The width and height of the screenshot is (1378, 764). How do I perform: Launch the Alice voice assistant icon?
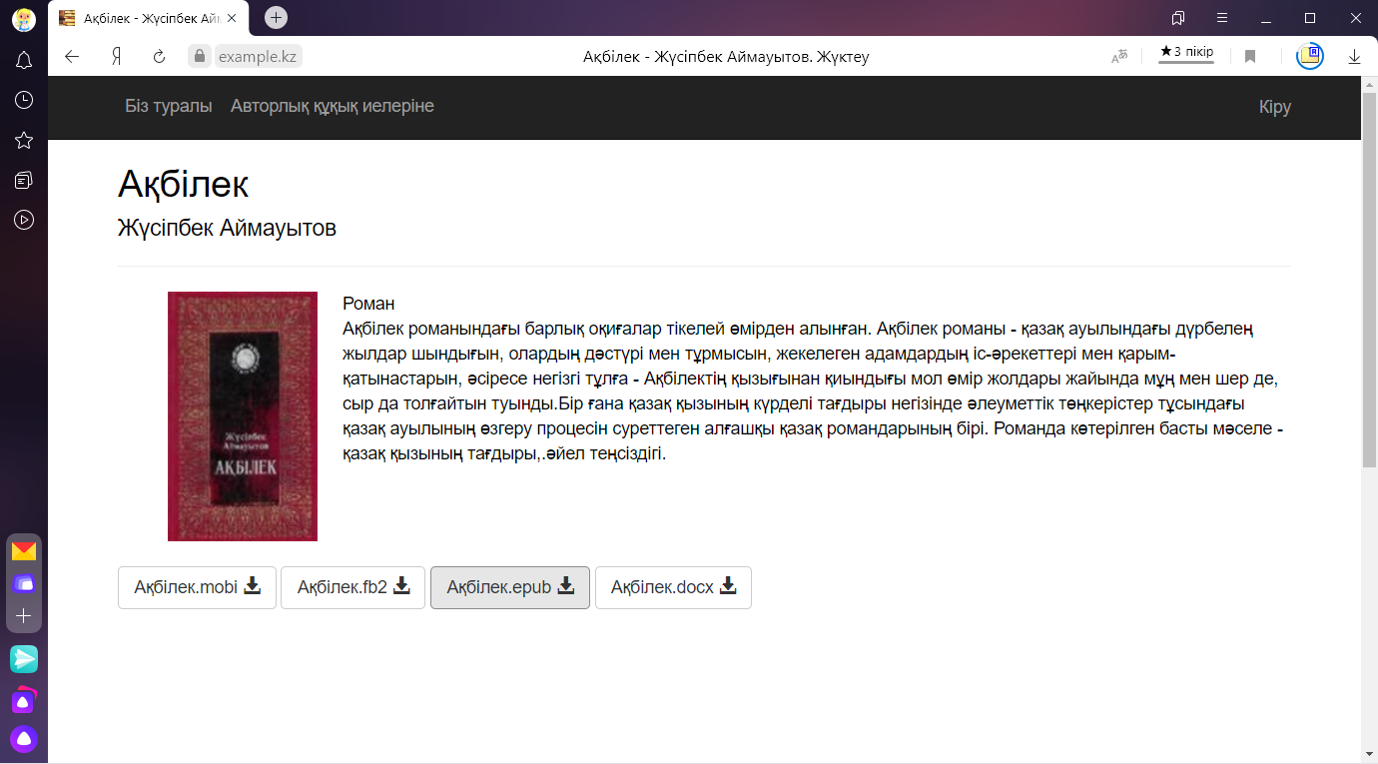pyautogui.click(x=24, y=739)
